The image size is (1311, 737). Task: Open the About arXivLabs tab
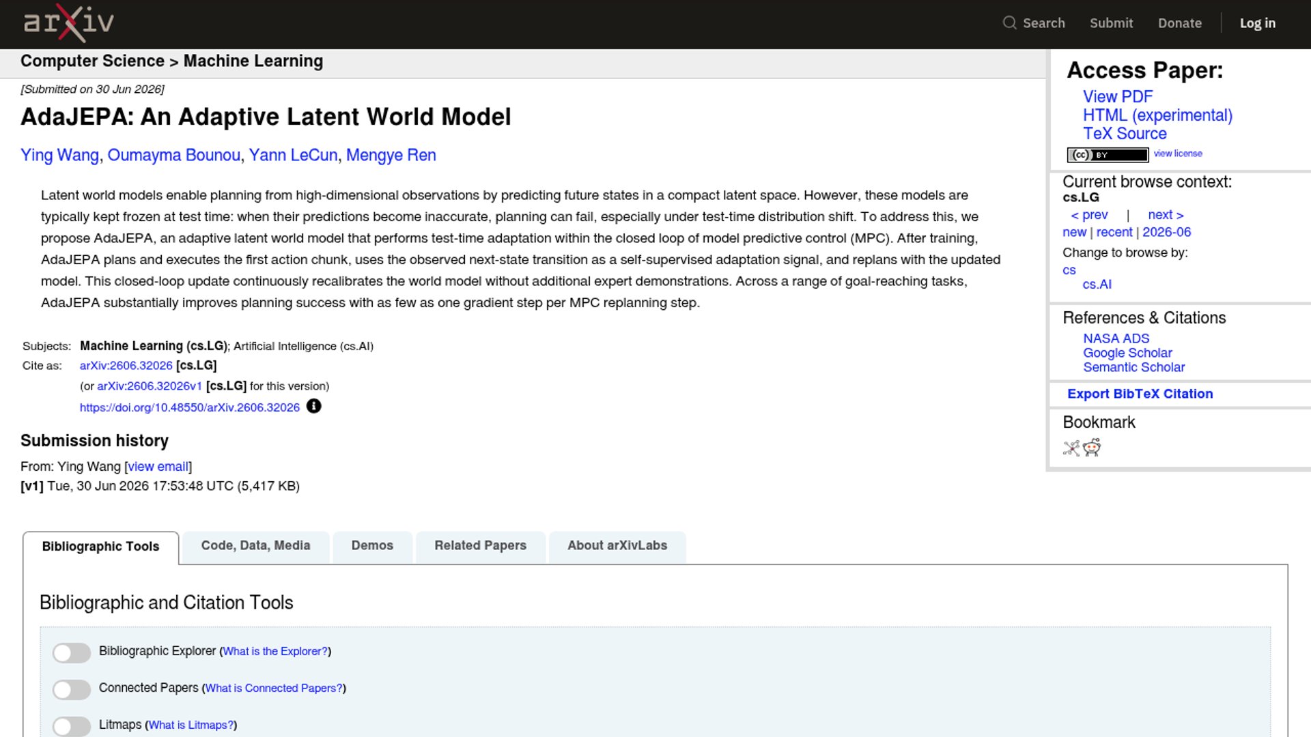click(x=617, y=545)
